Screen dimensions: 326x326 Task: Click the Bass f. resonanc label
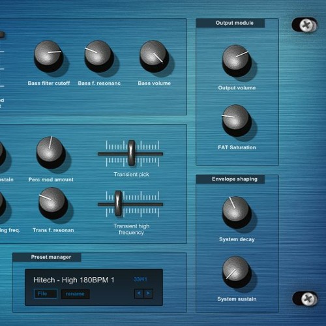point(99,83)
